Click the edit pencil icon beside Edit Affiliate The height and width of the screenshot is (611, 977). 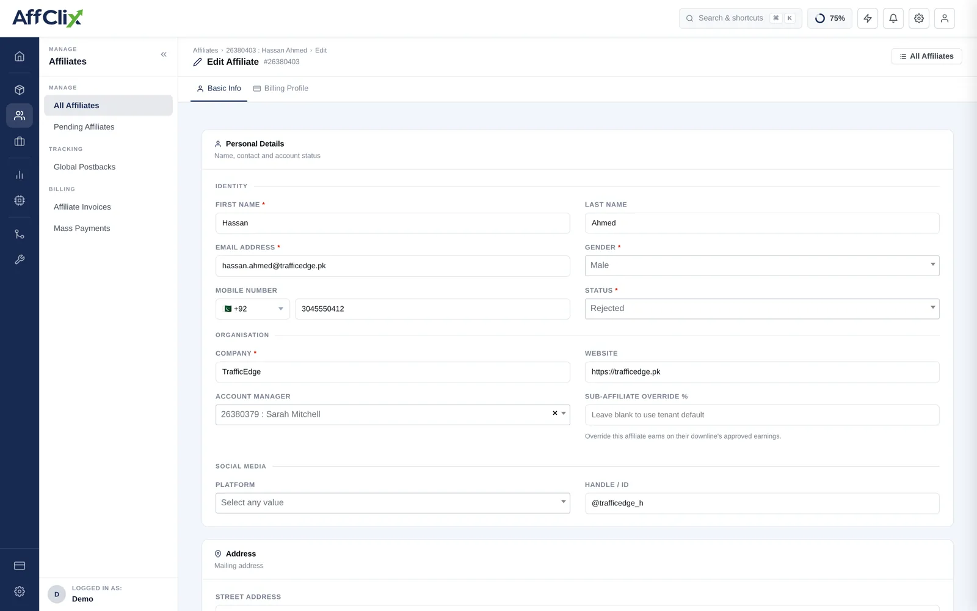[198, 62]
